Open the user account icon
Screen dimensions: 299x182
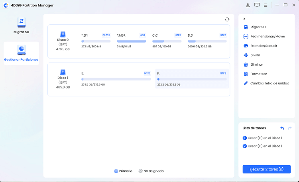pos(248,5)
